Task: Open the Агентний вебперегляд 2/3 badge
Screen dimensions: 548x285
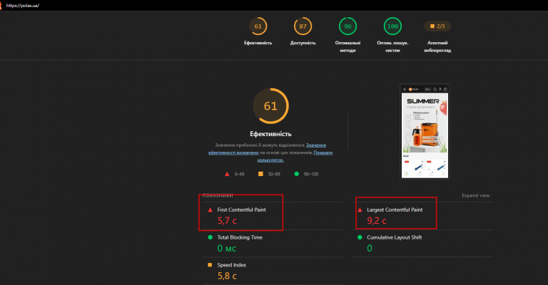Action: 437,26
